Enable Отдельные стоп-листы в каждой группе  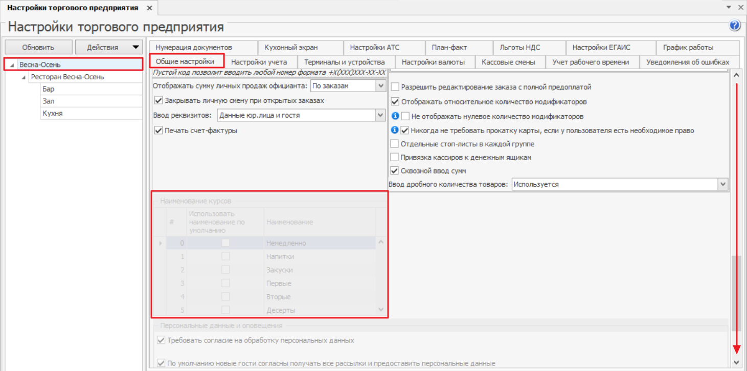point(395,144)
